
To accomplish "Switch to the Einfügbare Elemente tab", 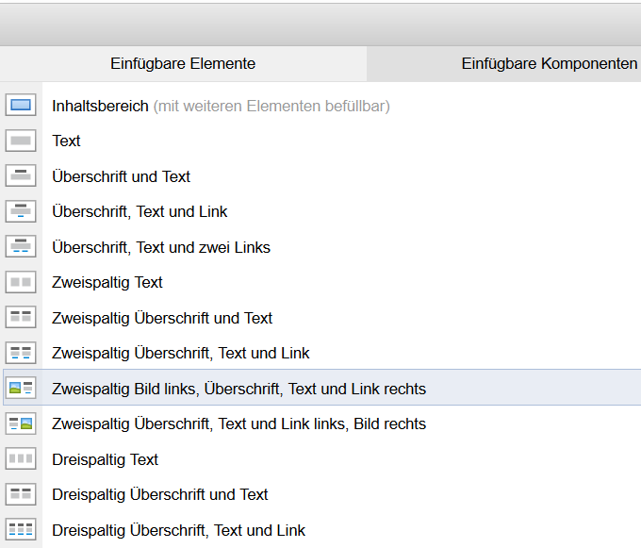I will [x=183, y=64].
